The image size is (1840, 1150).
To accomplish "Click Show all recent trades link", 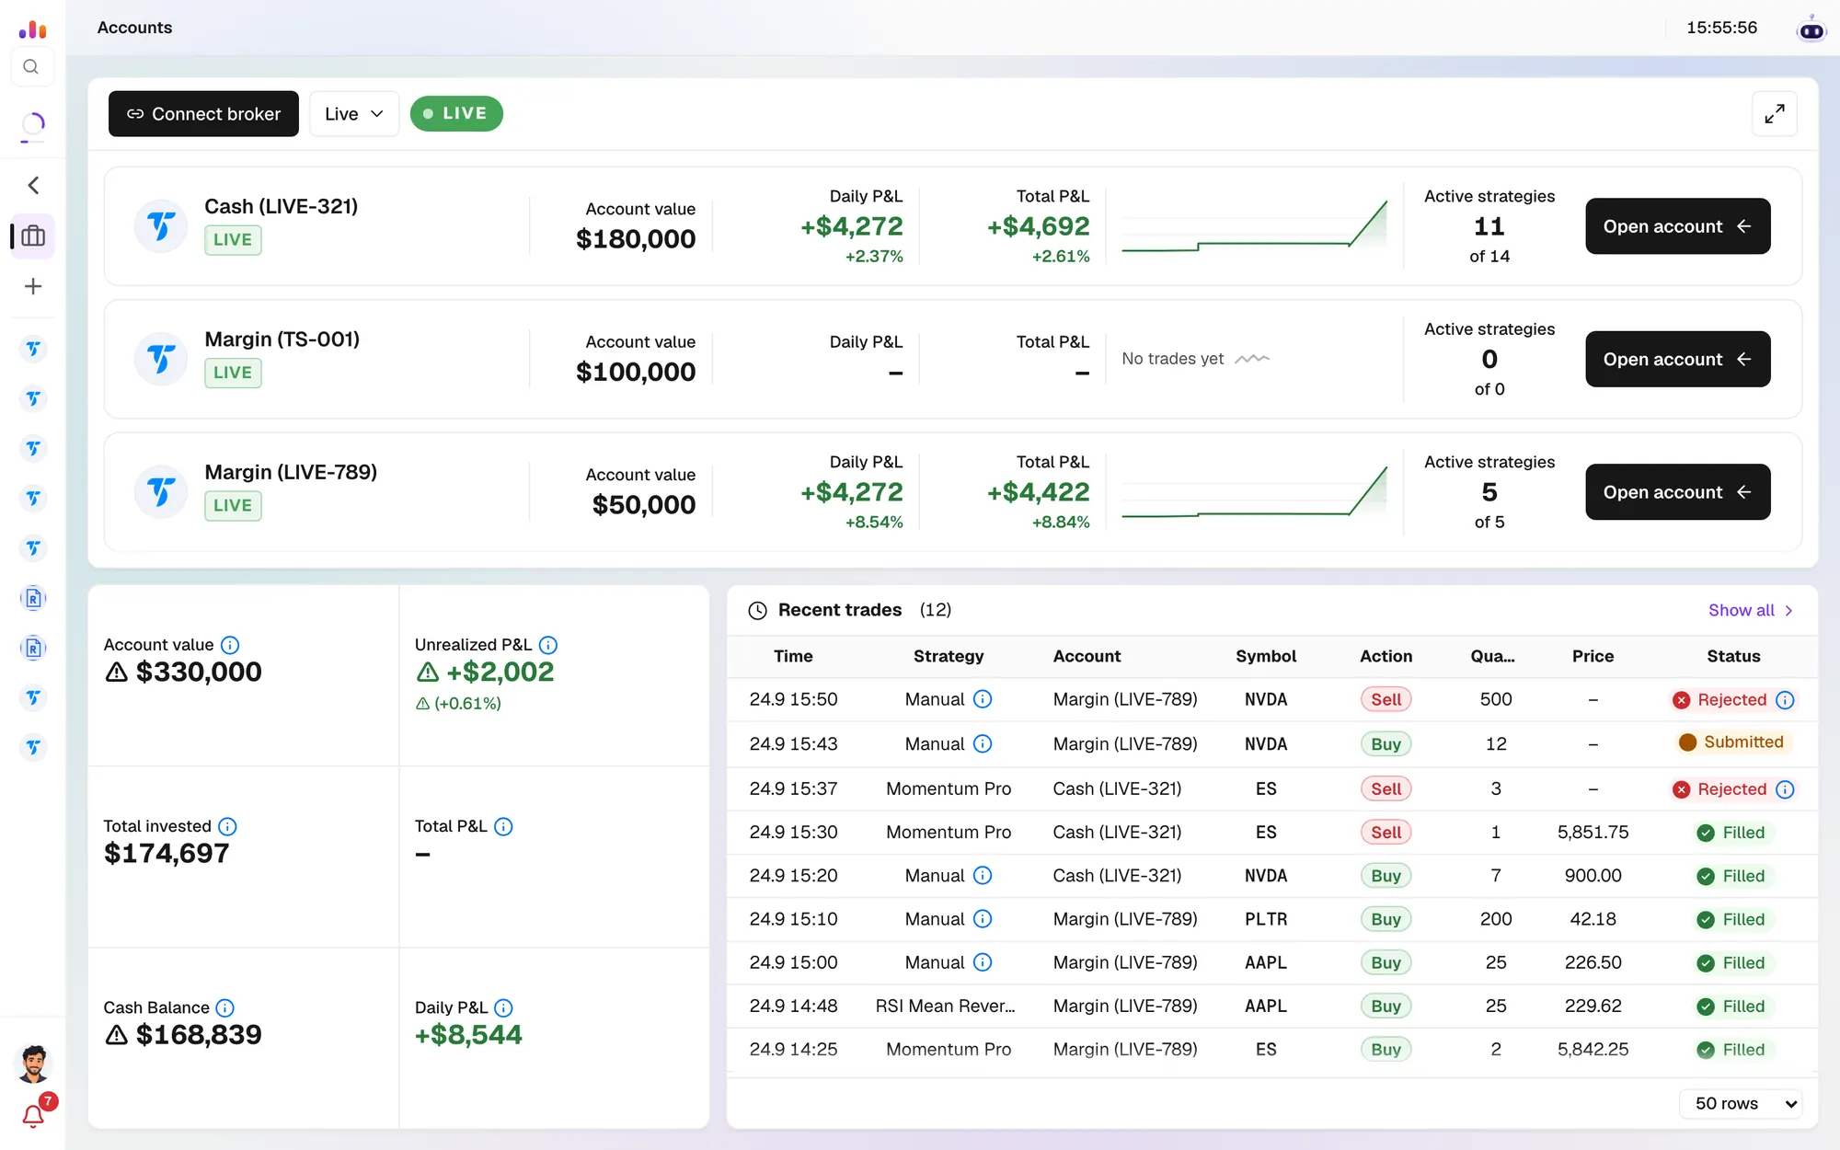I will pos(1751,610).
